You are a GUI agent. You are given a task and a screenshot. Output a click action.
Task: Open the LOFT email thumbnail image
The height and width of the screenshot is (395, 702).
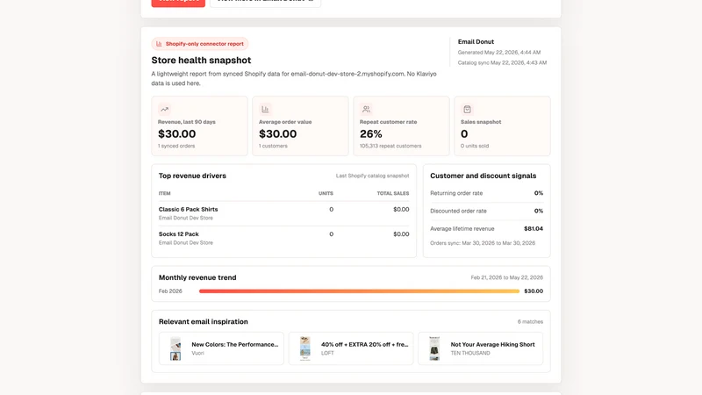click(304, 348)
